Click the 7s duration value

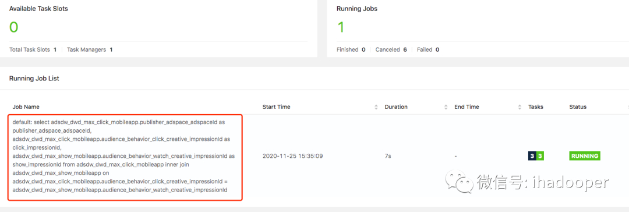click(387, 156)
